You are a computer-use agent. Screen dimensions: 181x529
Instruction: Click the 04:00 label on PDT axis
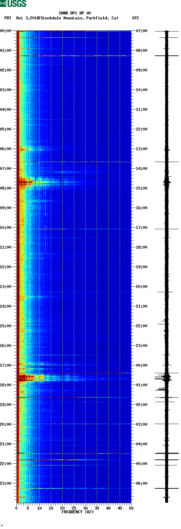[x=6, y=110]
